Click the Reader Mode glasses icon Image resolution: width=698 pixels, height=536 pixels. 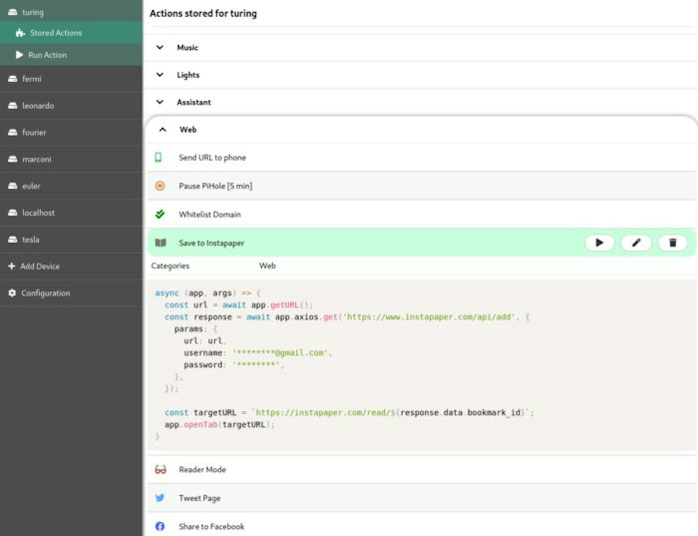[x=160, y=469]
